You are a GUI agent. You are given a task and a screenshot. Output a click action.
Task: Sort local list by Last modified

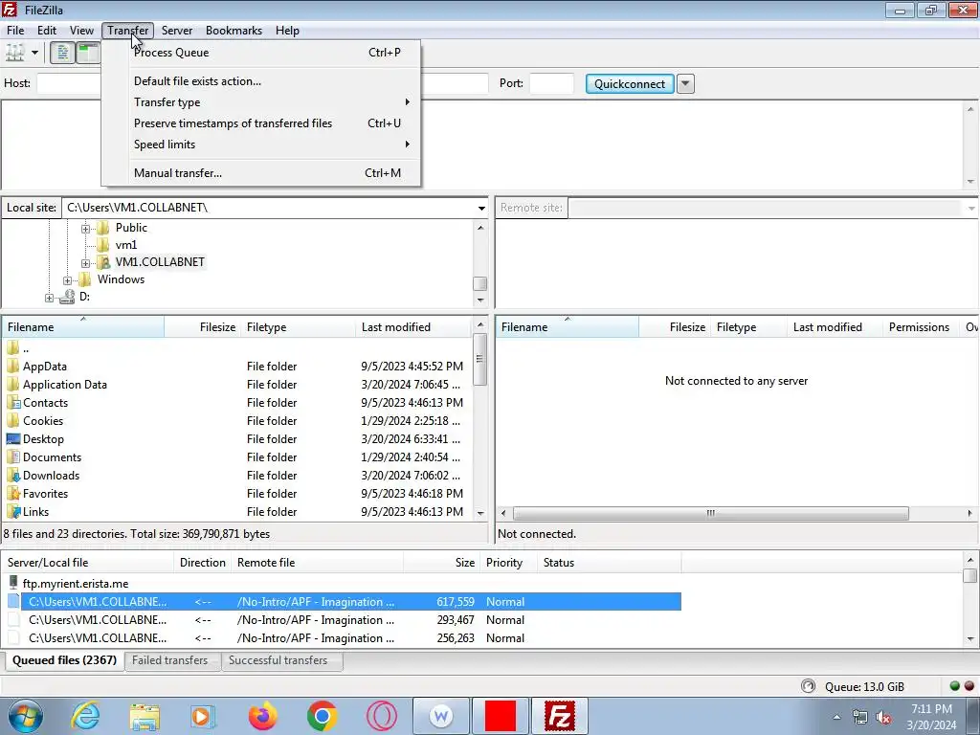[x=413, y=327]
